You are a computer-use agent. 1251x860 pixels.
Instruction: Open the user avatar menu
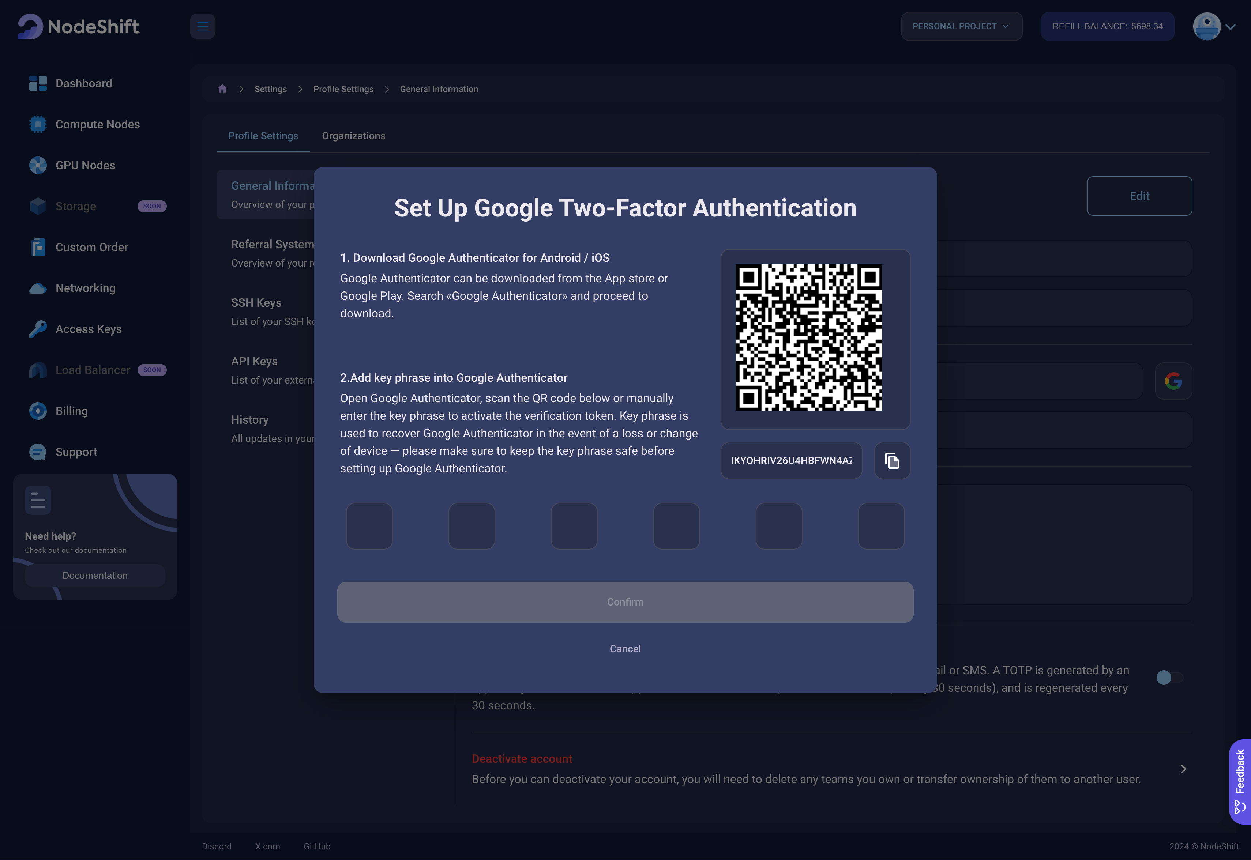pyautogui.click(x=1206, y=26)
